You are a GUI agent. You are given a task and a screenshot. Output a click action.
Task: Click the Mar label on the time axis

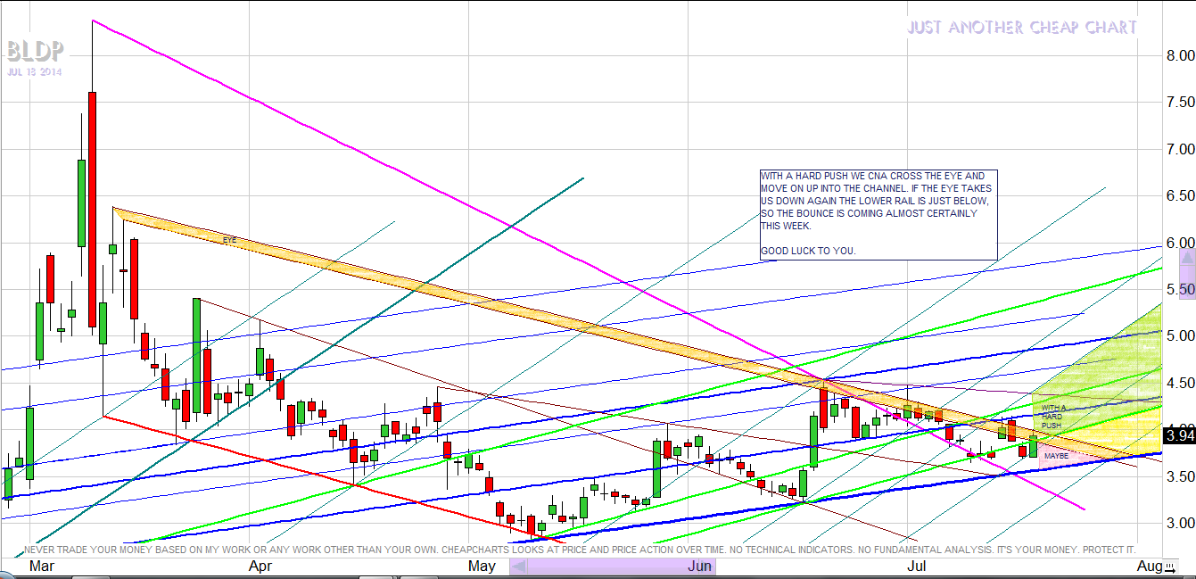pyautogui.click(x=41, y=567)
